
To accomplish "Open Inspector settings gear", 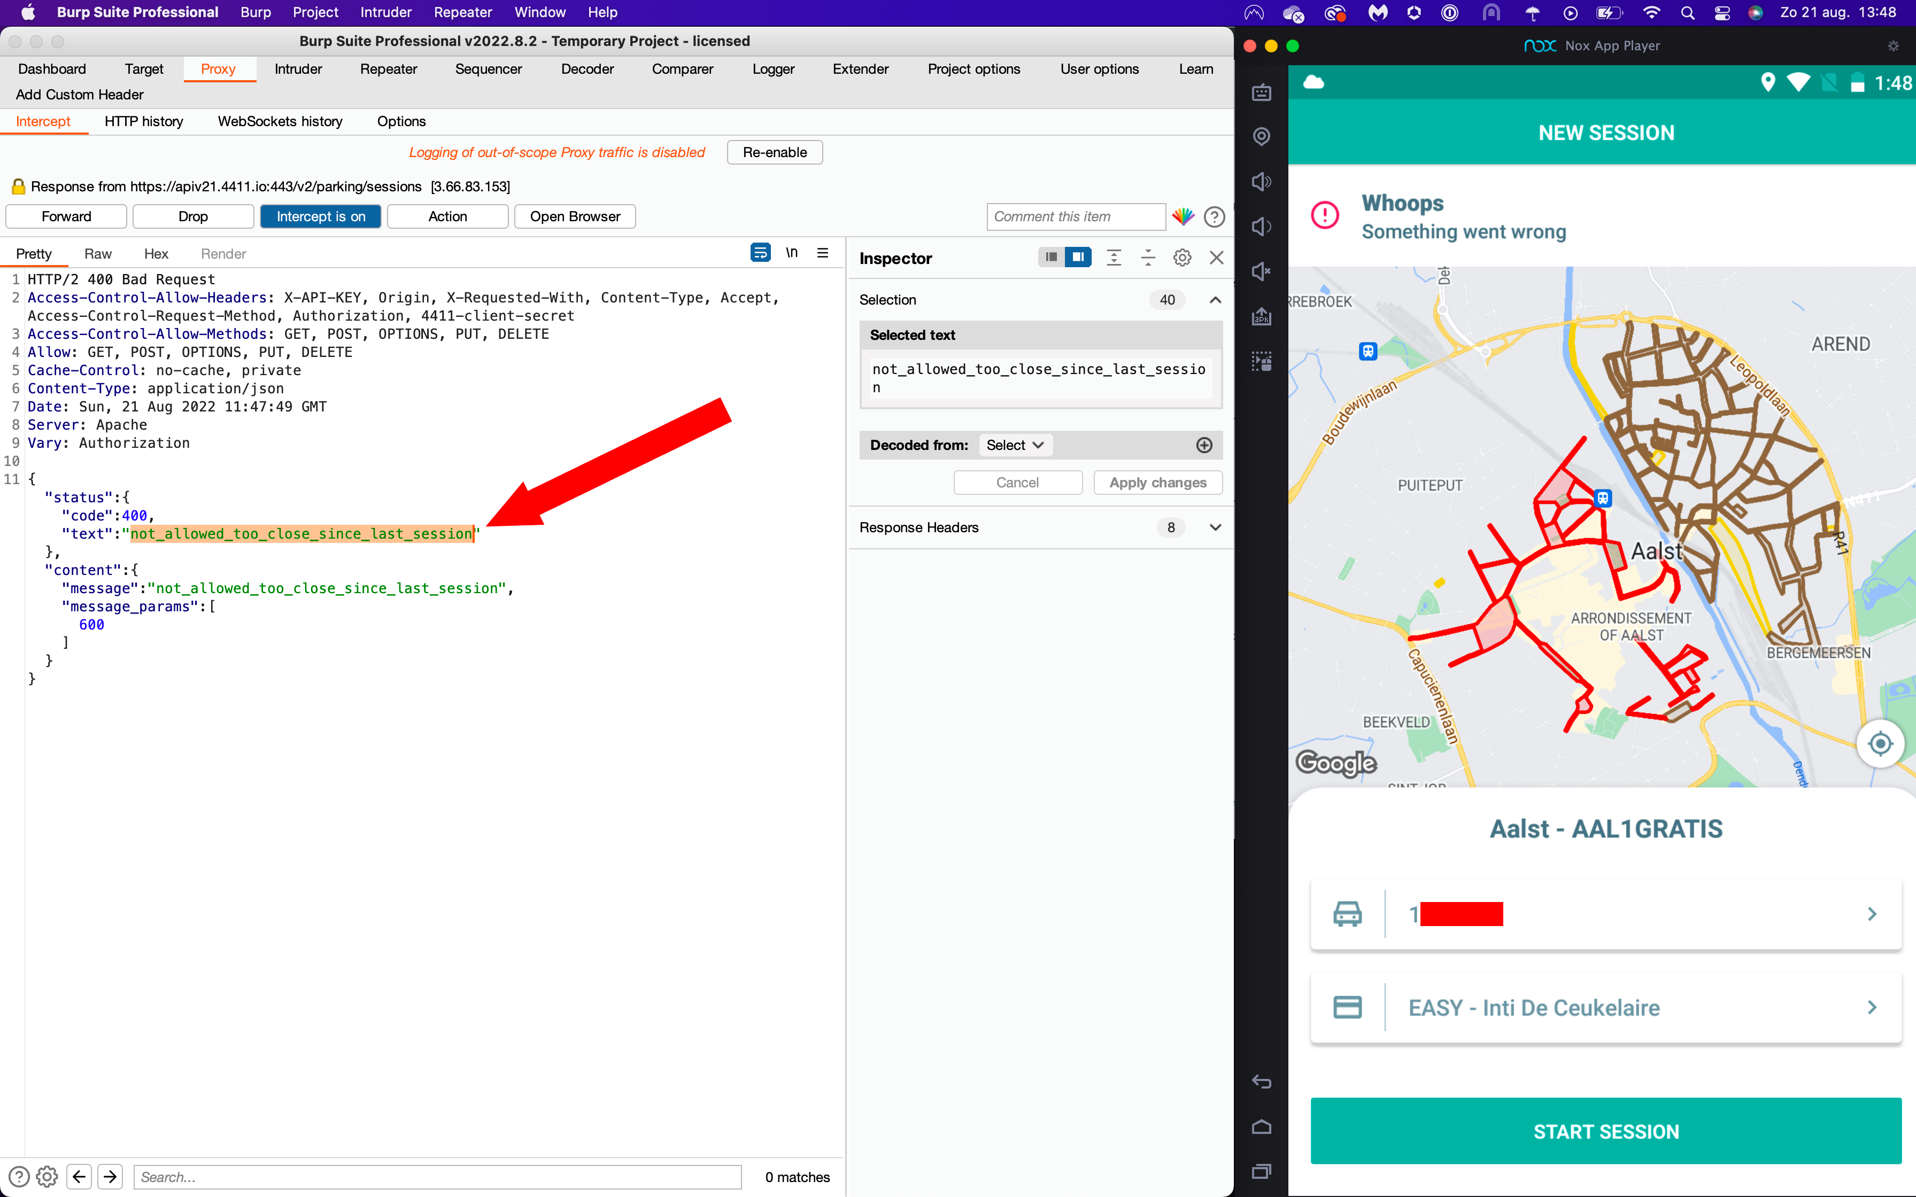I will tap(1181, 257).
